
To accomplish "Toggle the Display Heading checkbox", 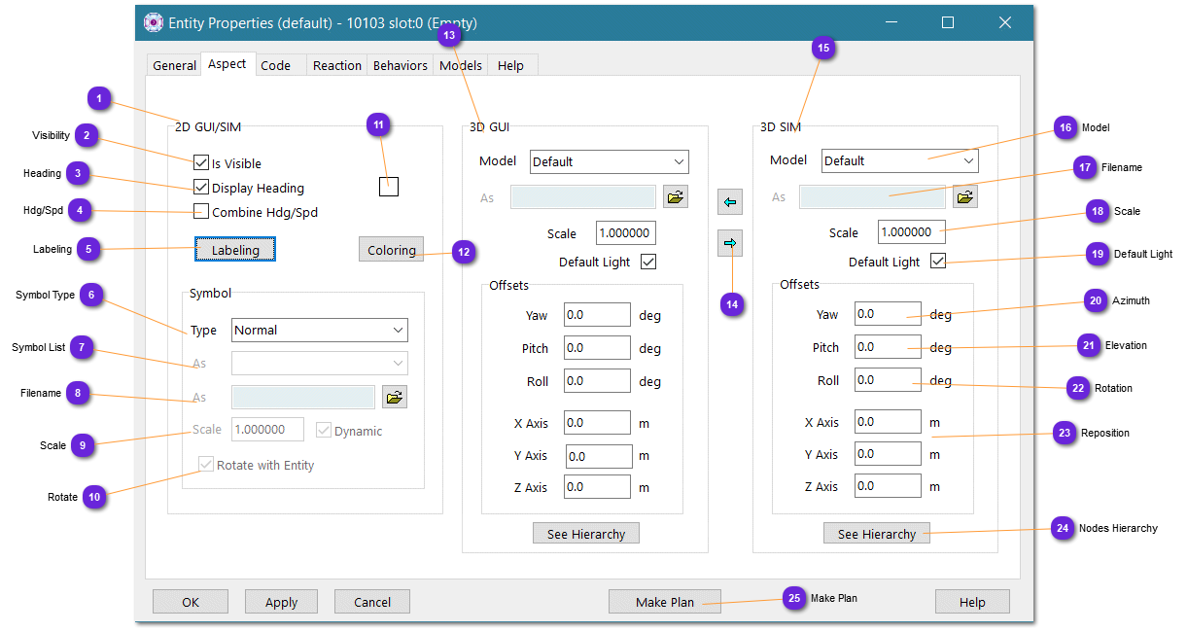I will pyautogui.click(x=201, y=188).
